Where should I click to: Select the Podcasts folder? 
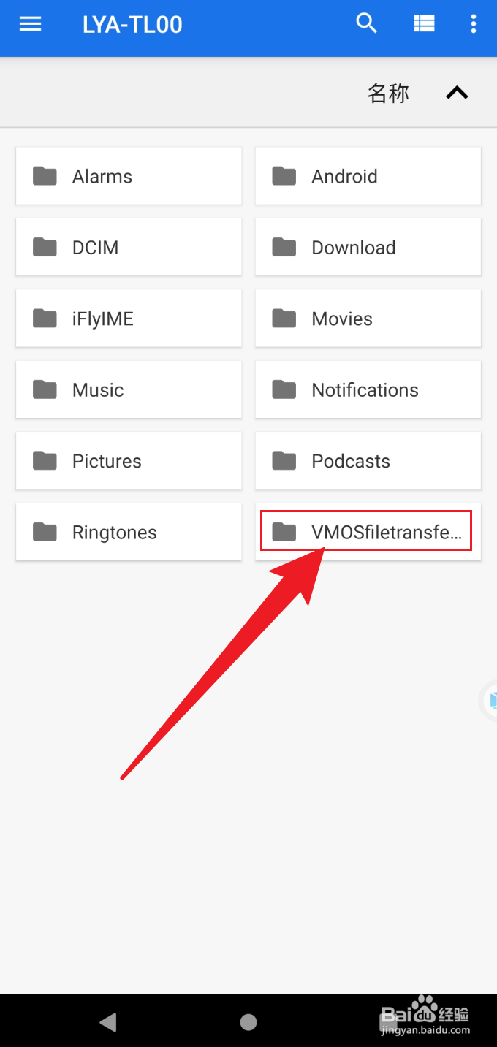[x=368, y=460]
